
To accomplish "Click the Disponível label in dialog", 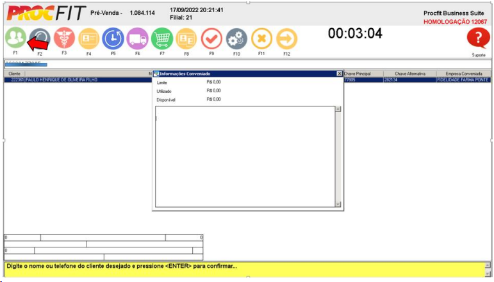I will point(166,100).
